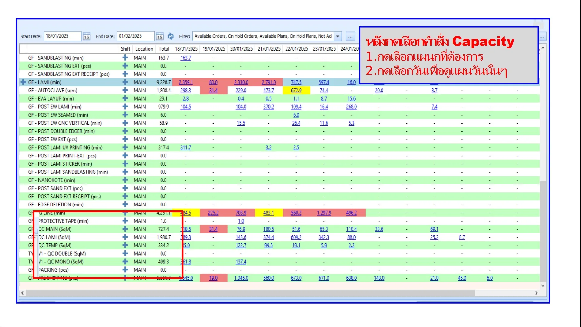Click plus icon on GF - POST SAND EXT (pcs) row

click(125, 188)
